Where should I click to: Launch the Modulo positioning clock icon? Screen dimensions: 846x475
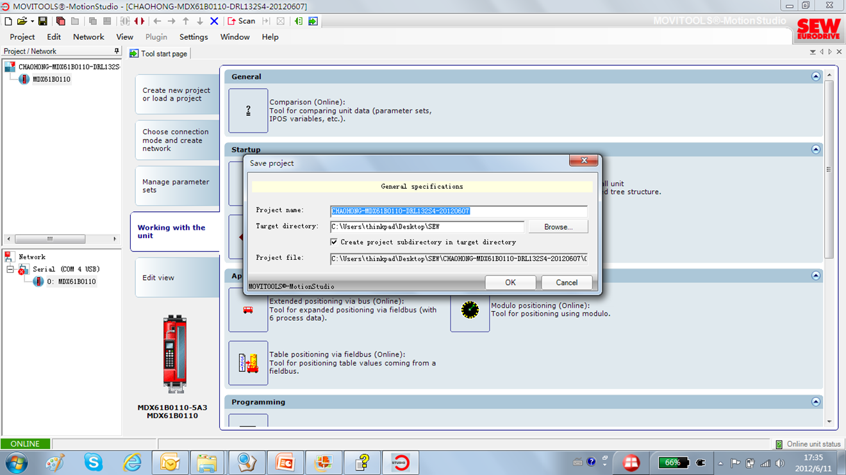(470, 310)
